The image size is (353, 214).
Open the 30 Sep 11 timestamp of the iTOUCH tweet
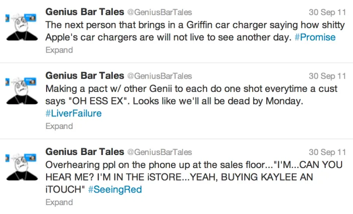pos(327,152)
